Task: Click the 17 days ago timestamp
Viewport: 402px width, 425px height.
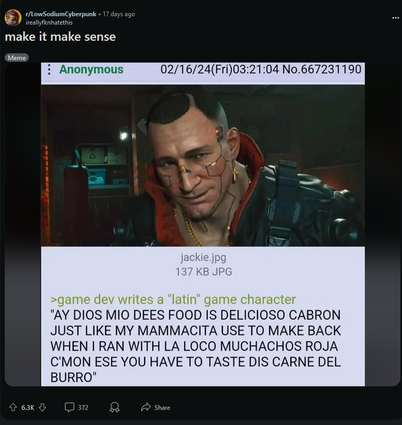Action: [x=119, y=14]
